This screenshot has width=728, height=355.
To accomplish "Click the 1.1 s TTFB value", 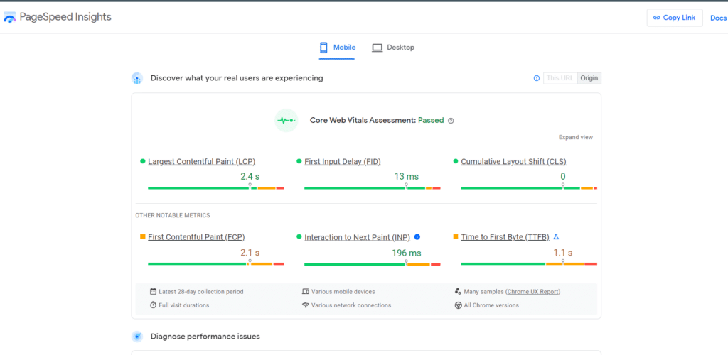I will tap(563, 253).
